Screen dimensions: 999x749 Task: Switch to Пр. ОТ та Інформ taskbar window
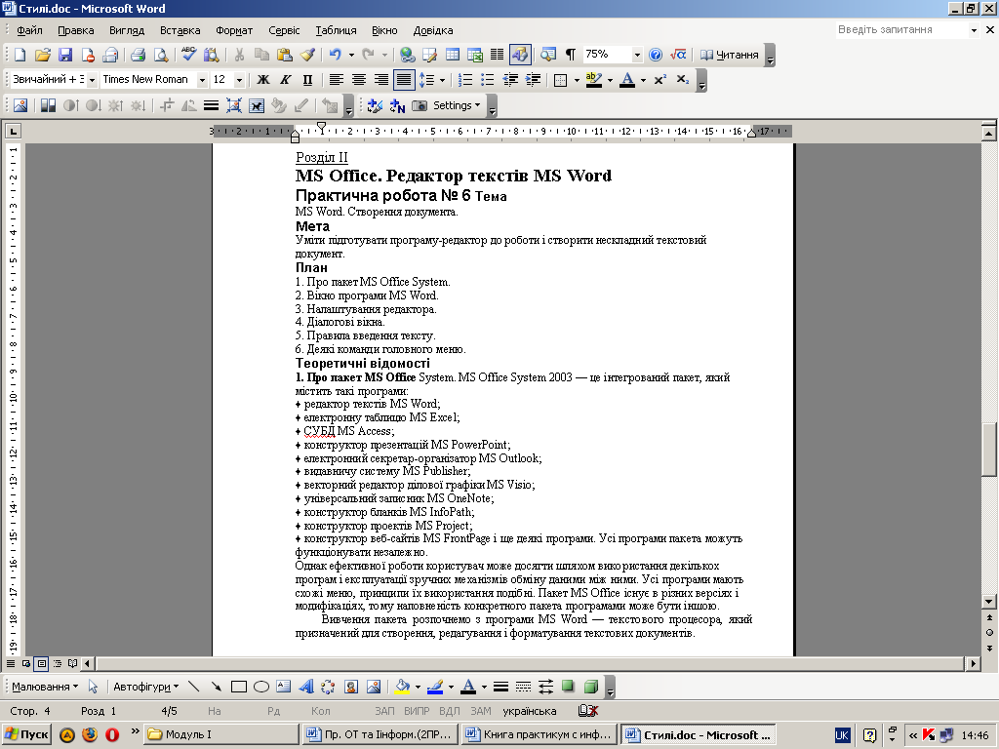[381, 734]
